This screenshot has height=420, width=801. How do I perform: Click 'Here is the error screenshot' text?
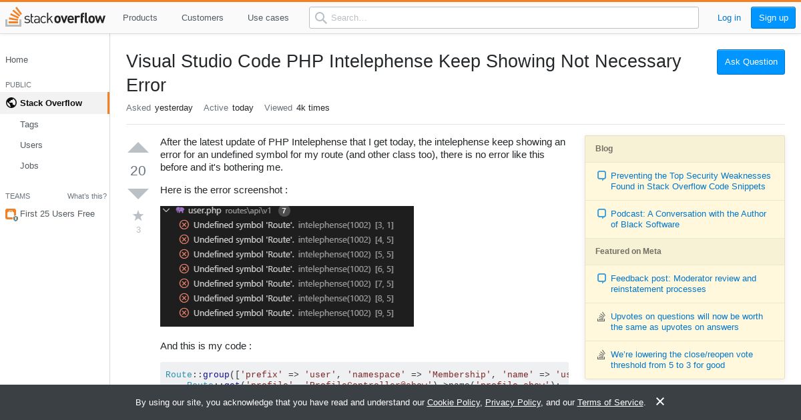point(224,190)
